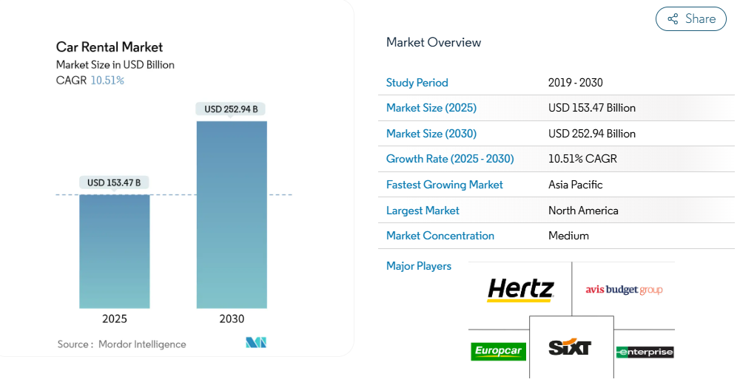This screenshot has width=740, height=385.
Task: Select the Market Size (2030) label
Action: tap(431, 134)
